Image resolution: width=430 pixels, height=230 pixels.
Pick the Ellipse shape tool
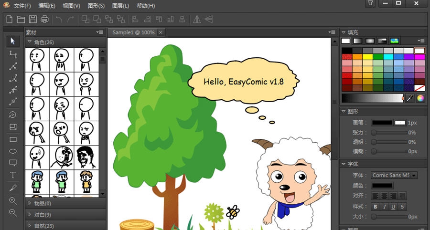[x=13, y=151]
